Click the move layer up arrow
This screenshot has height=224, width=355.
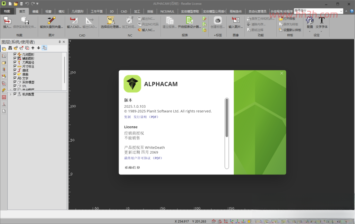pyautogui.click(x=33, y=48)
